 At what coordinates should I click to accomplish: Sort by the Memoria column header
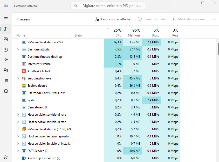[133, 32]
